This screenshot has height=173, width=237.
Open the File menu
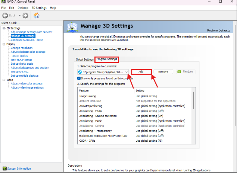(x=3, y=8)
